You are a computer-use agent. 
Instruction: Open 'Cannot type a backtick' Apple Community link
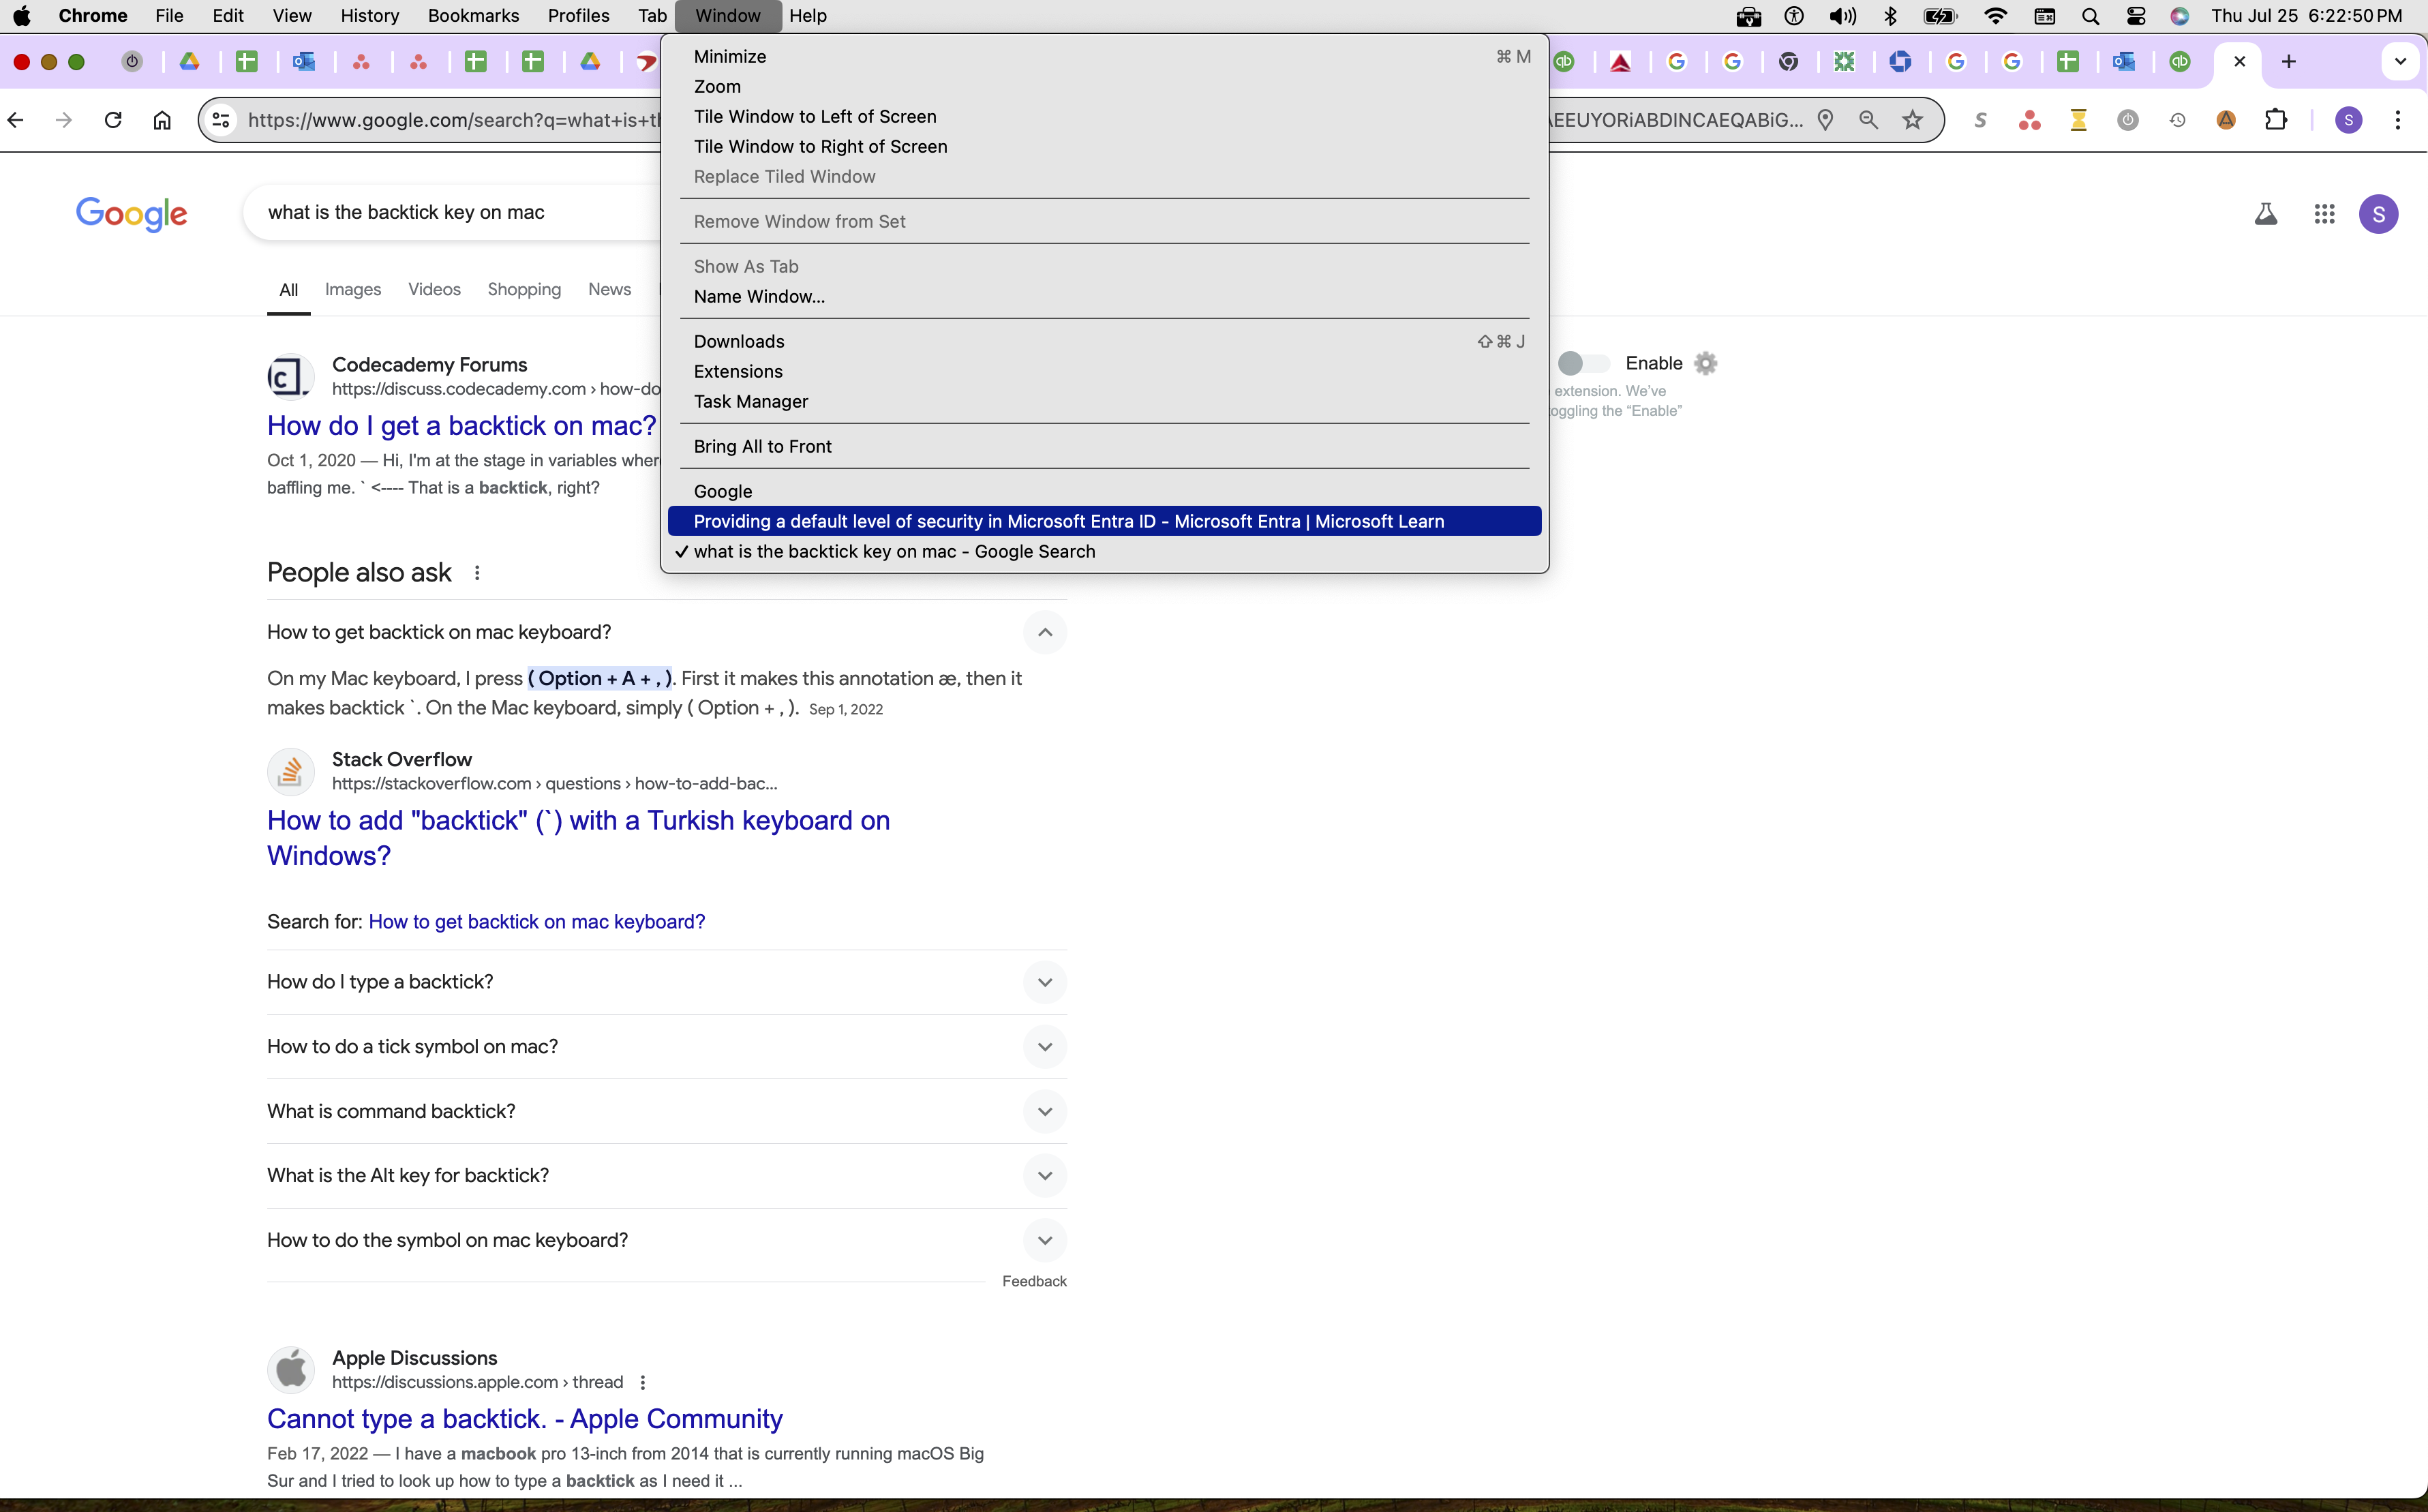tap(523, 1418)
